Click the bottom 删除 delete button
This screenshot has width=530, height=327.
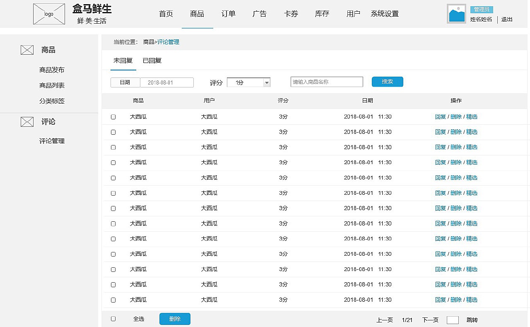pyautogui.click(x=174, y=319)
